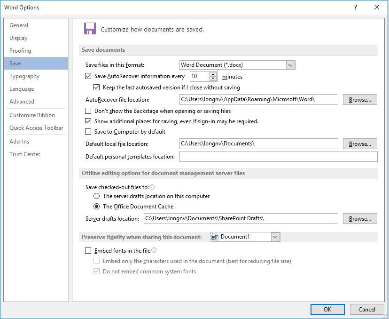
Task: Switch to the Proofing category
Action: (20, 51)
